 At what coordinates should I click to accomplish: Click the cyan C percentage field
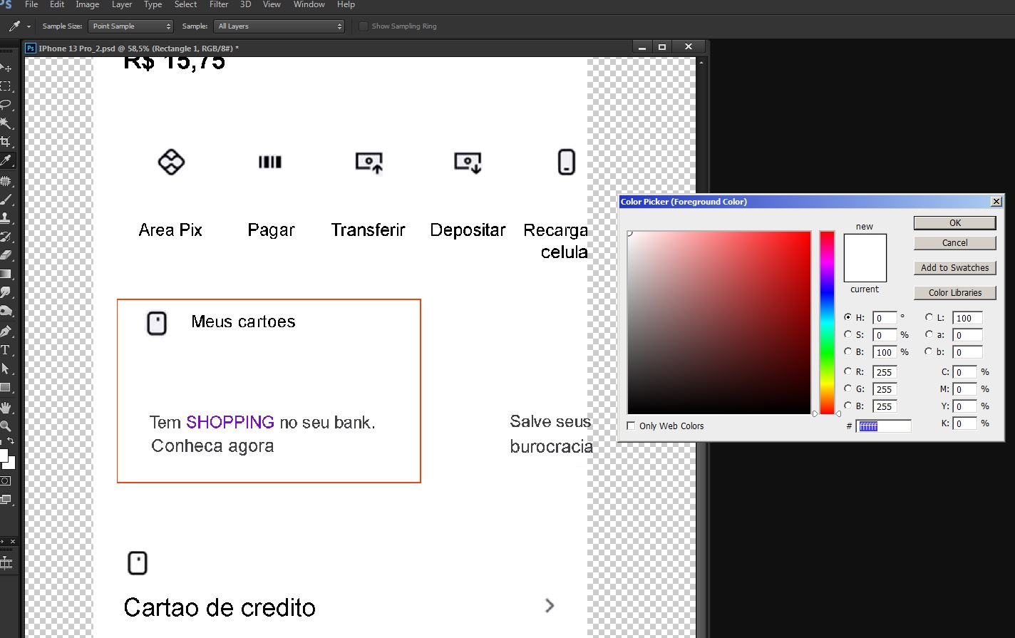[965, 372]
